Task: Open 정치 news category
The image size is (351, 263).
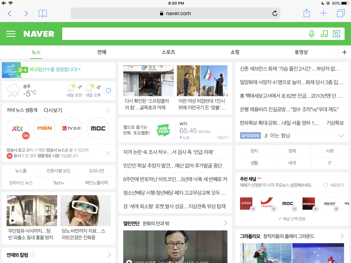Action: click(x=254, y=151)
